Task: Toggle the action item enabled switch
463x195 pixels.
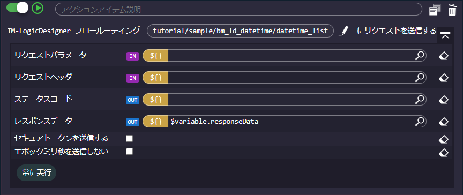Action: coord(18,8)
